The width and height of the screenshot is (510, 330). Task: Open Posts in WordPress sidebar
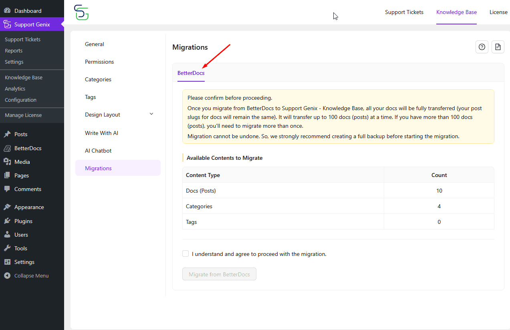click(21, 134)
